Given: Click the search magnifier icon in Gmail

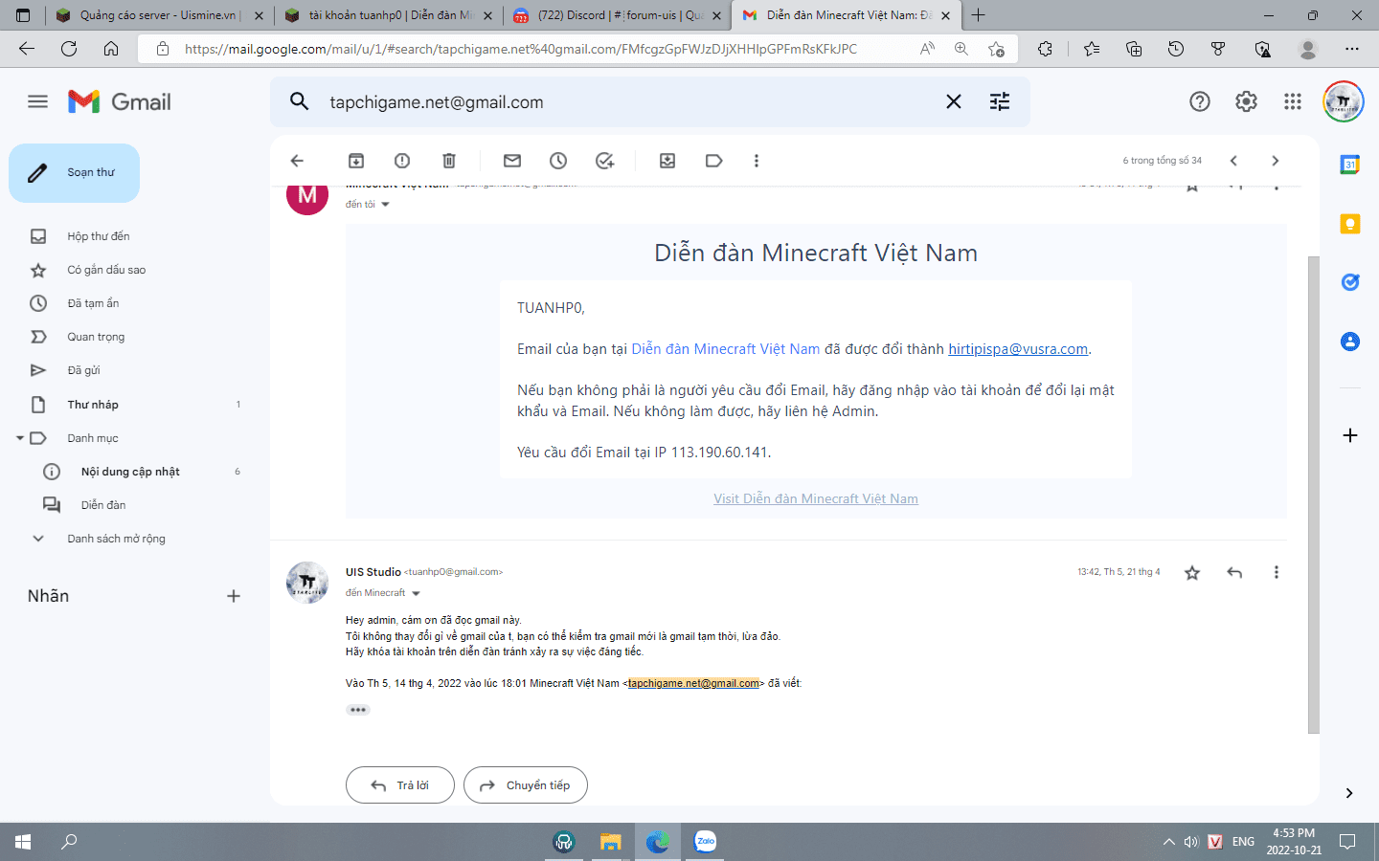Looking at the screenshot, I should (x=300, y=101).
